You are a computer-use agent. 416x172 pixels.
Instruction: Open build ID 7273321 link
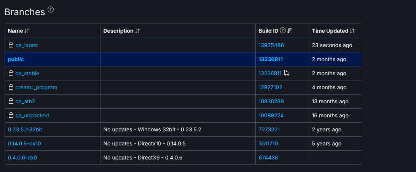269,129
